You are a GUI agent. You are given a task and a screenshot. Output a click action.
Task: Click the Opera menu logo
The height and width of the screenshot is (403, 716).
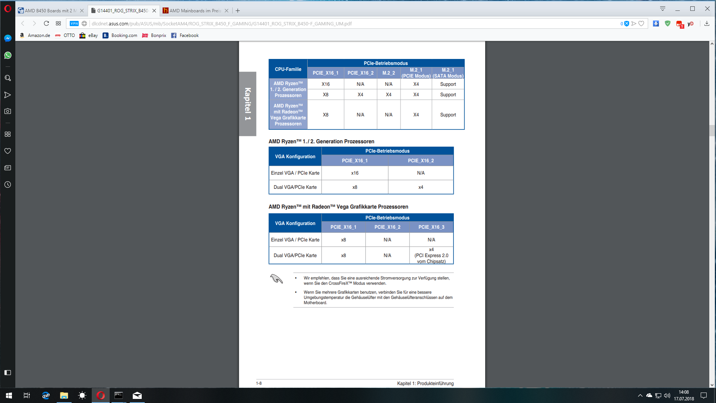(x=7, y=9)
